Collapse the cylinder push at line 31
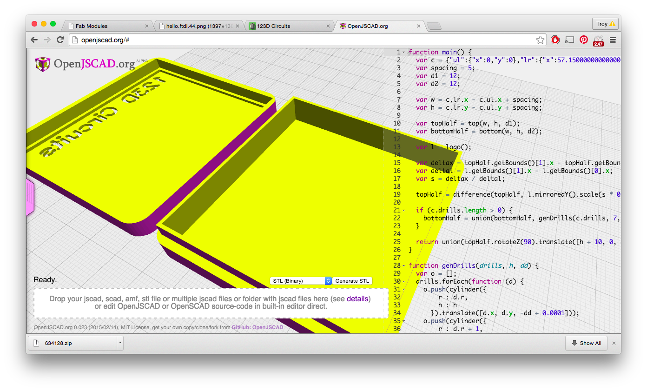Viewport: 647px width, 391px height. (x=403, y=289)
